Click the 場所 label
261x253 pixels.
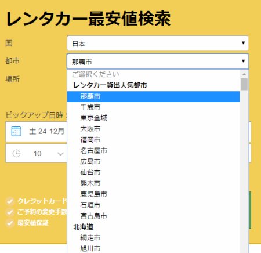(x=12, y=79)
